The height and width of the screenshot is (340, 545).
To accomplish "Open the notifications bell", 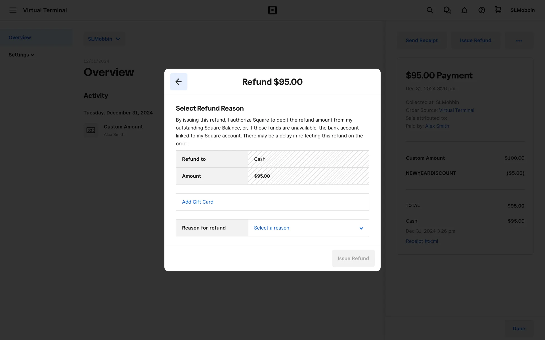I will coord(464,10).
